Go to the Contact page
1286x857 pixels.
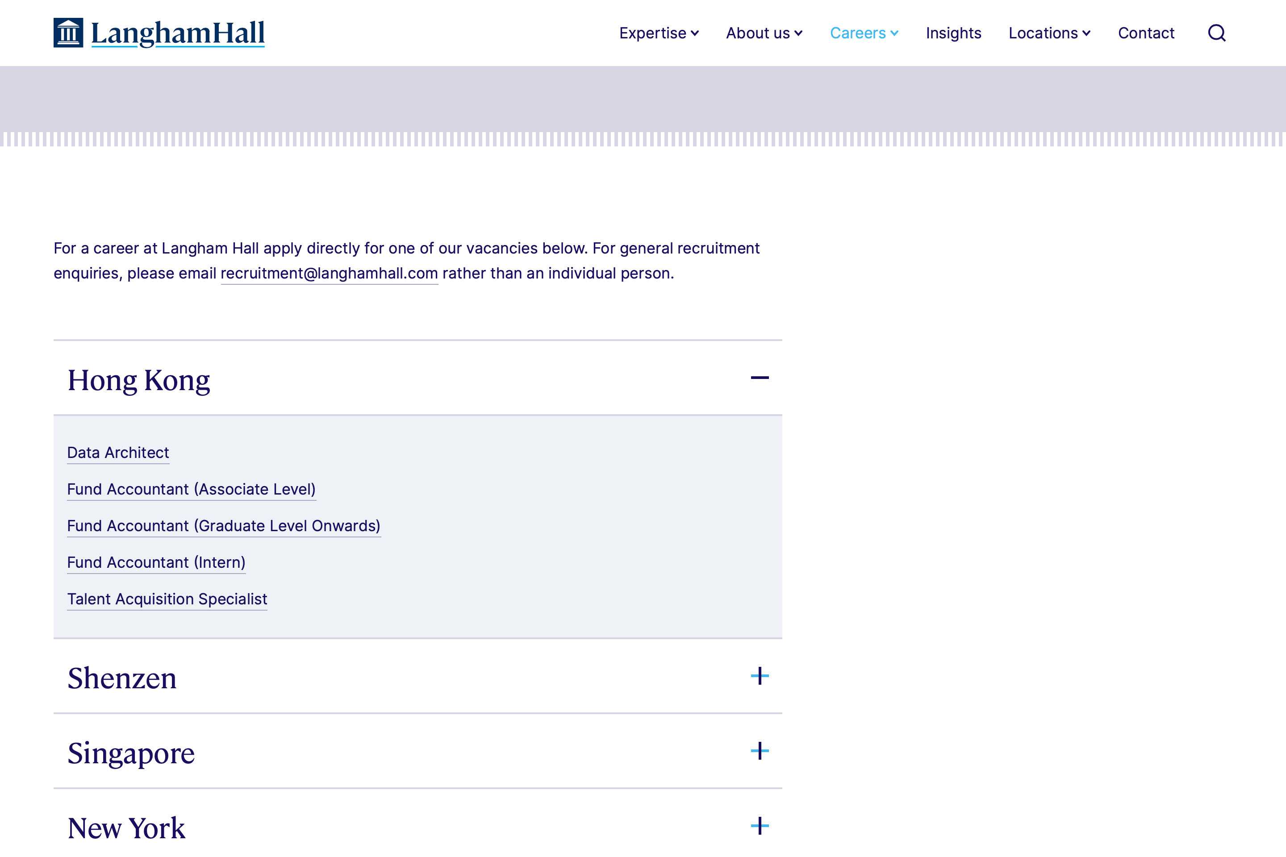(1146, 33)
